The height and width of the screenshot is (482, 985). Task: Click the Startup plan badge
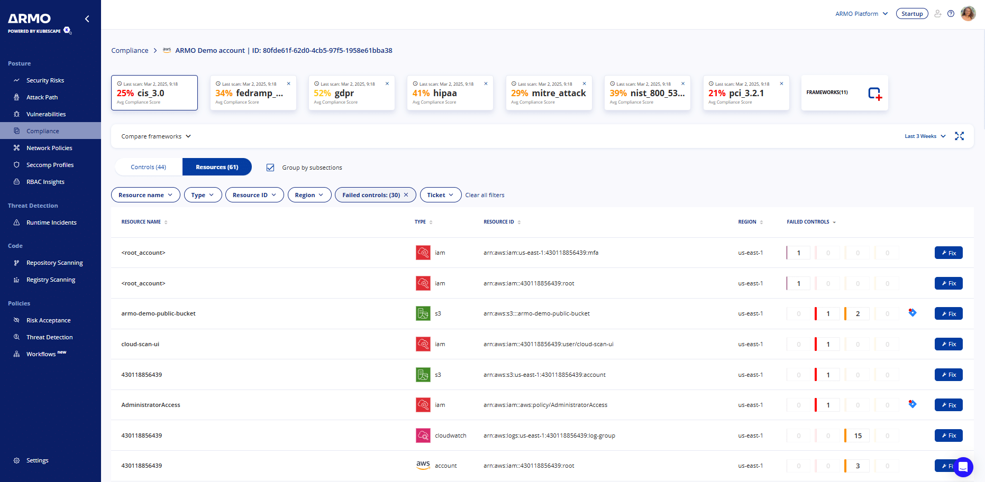912,14
